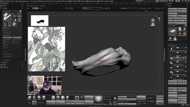
Task: Adjust the Draw Size slider
Action: click(92, 8)
